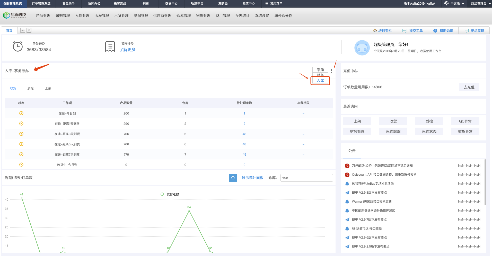Viewport: 492px width, 256px height.
Task: Select the status indicator on 在途-距离7天到货 row
Action: [21, 154]
